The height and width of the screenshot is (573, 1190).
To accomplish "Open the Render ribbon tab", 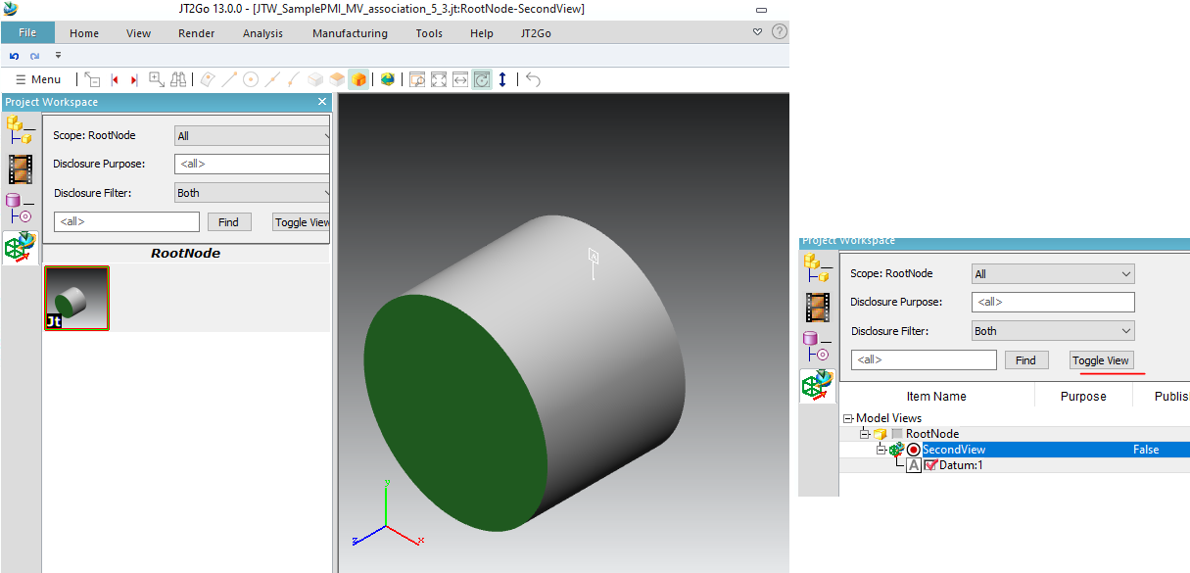I will point(197,33).
